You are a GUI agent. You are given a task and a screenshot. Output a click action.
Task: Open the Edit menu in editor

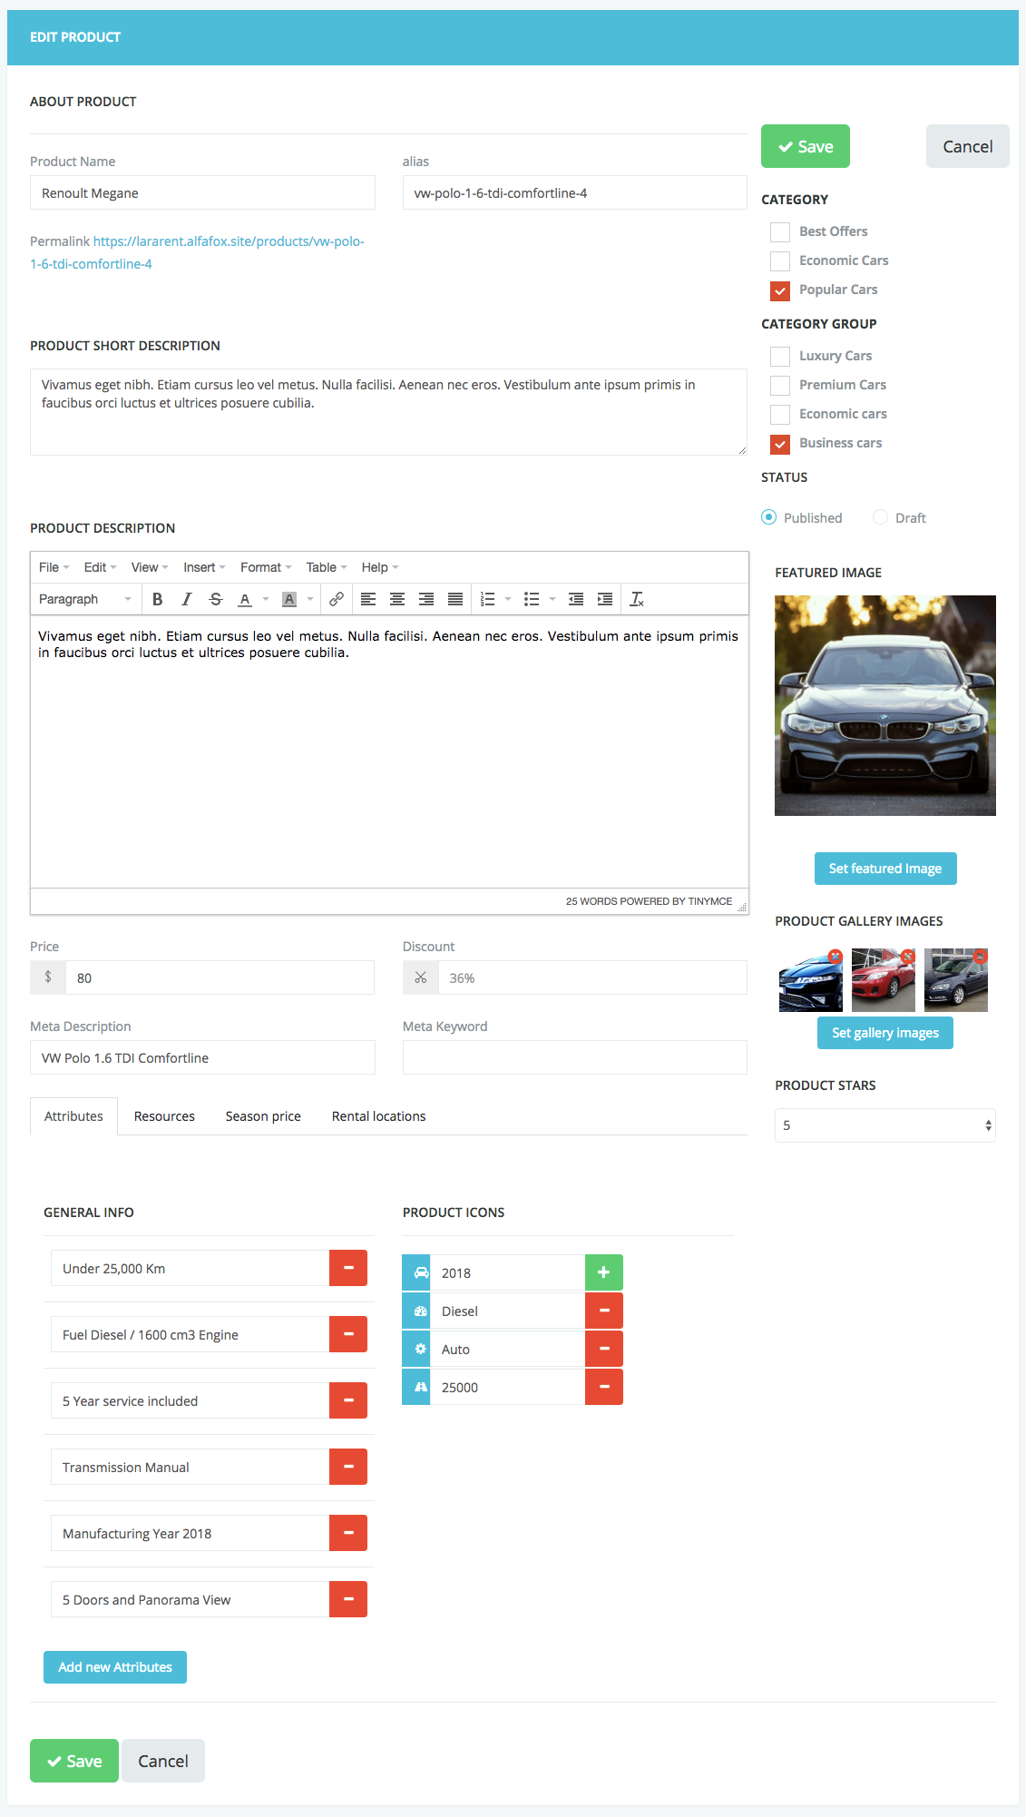[100, 567]
